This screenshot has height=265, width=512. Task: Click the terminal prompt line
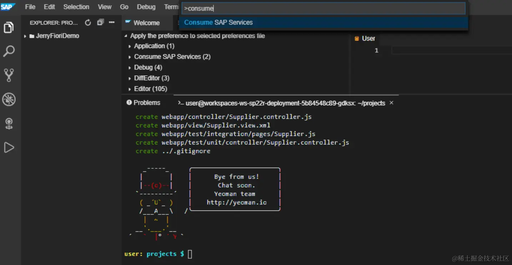tap(158, 254)
